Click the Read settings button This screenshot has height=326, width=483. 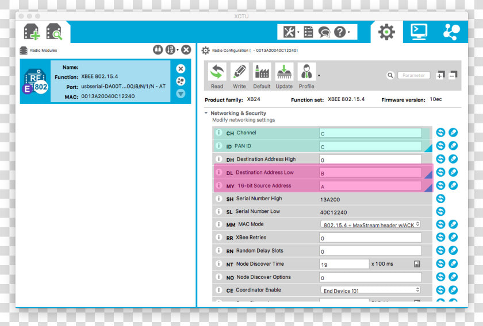point(217,76)
